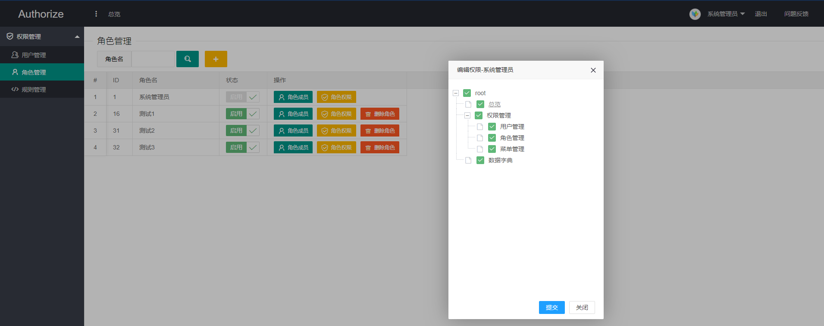Click the document icon beside 数据字典 node
This screenshot has height=326, width=824.
pyautogui.click(x=468, y=160)
